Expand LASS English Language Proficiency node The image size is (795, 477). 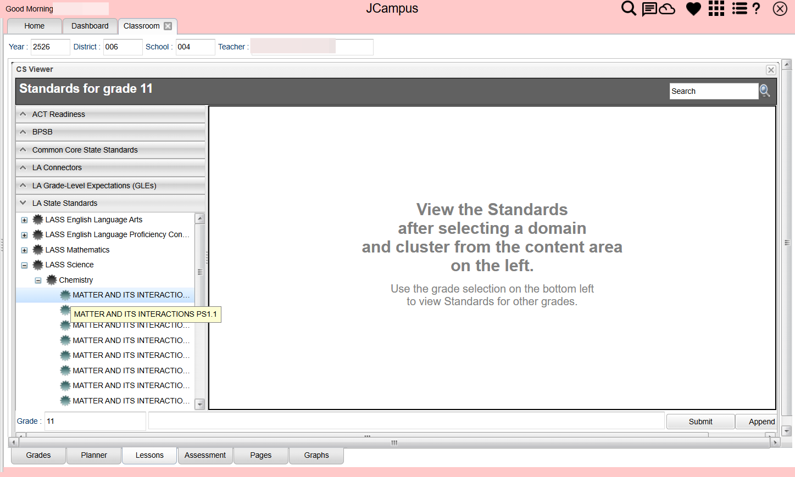[x=24, y=235]
